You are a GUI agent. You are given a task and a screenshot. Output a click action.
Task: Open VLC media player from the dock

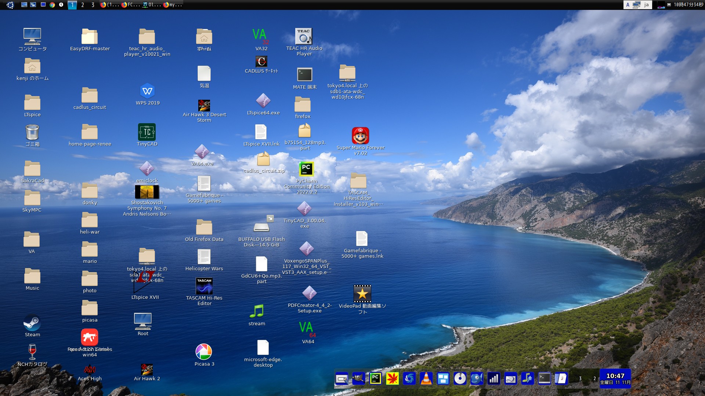[x=426, y=378]
